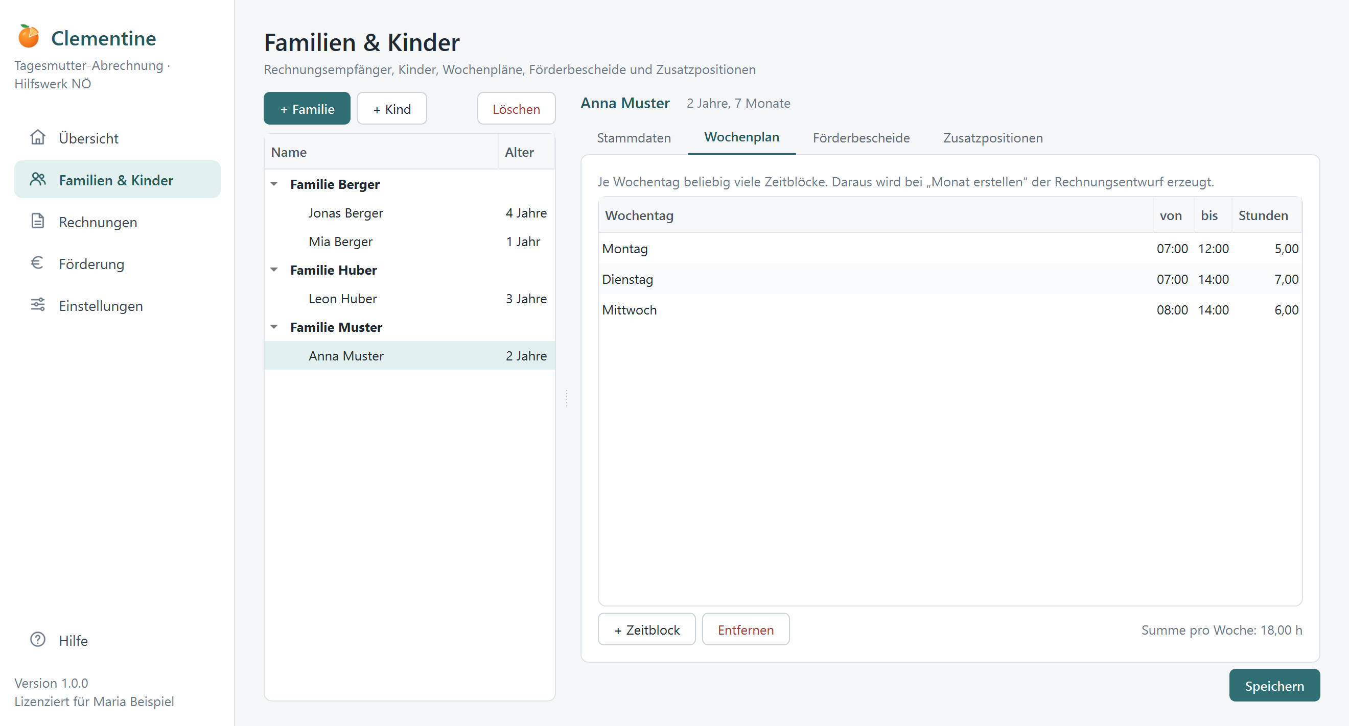This screenshot has height=726, width=1349.
Task: Select Anna Muster in the tree
Action: 409,356
